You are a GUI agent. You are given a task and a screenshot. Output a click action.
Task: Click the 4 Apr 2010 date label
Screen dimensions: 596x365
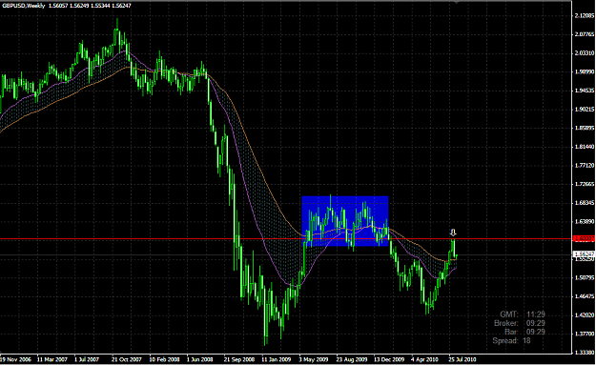425,359
